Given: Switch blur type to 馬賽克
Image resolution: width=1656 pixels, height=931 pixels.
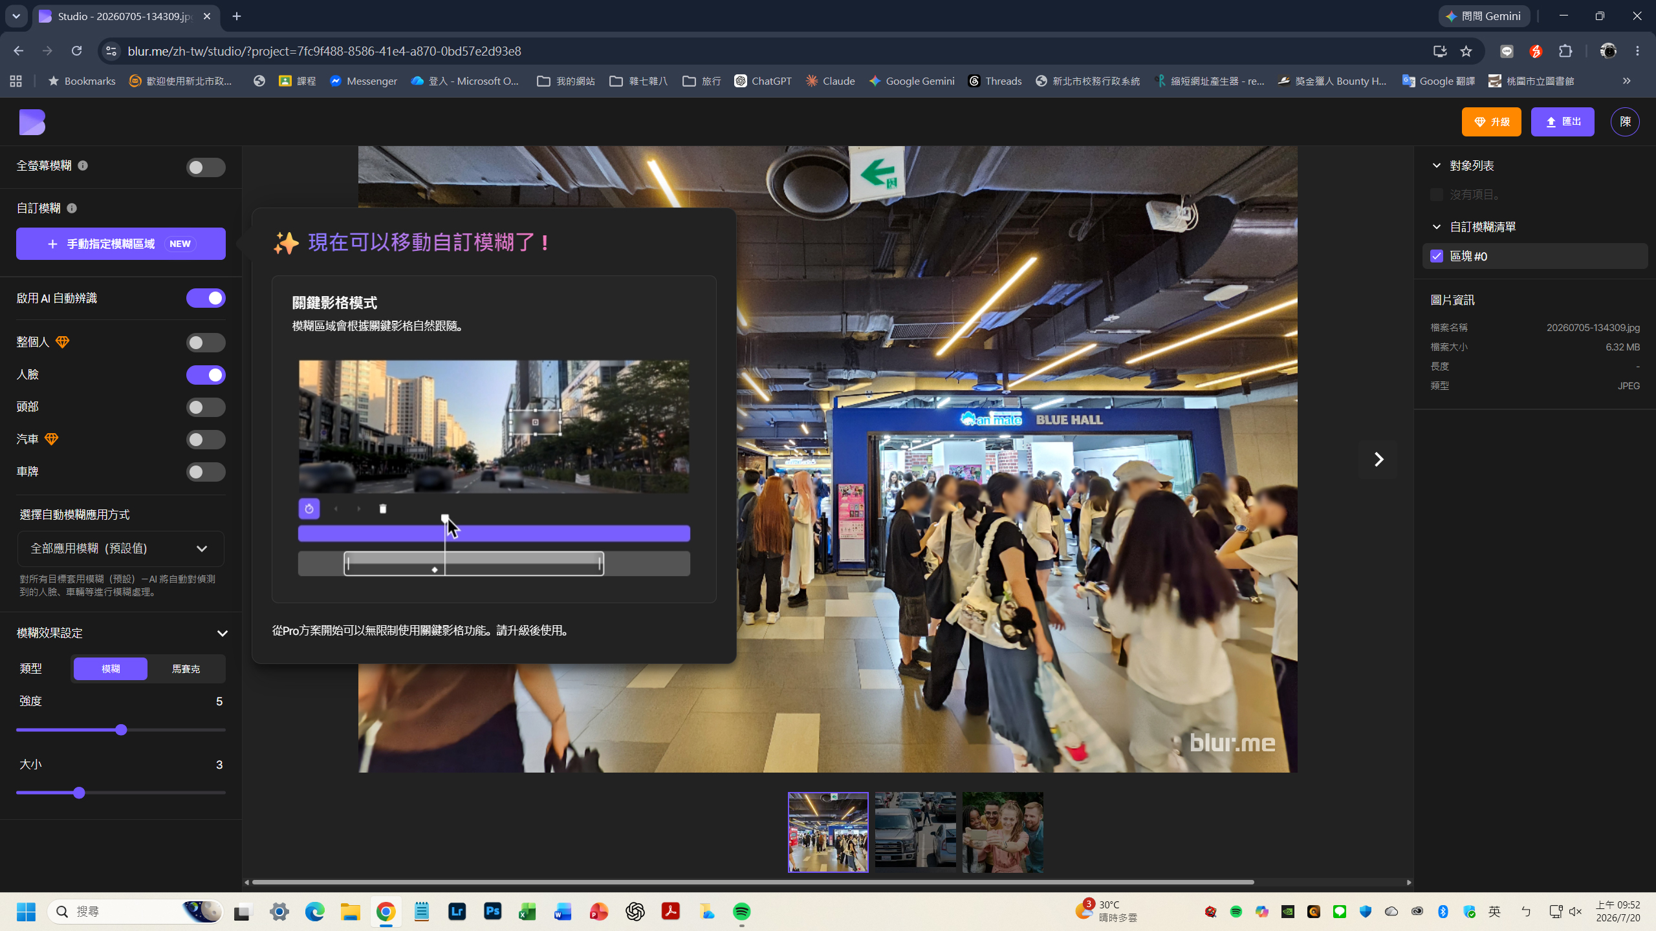Looking at the screenshot, I should point(186,669).
